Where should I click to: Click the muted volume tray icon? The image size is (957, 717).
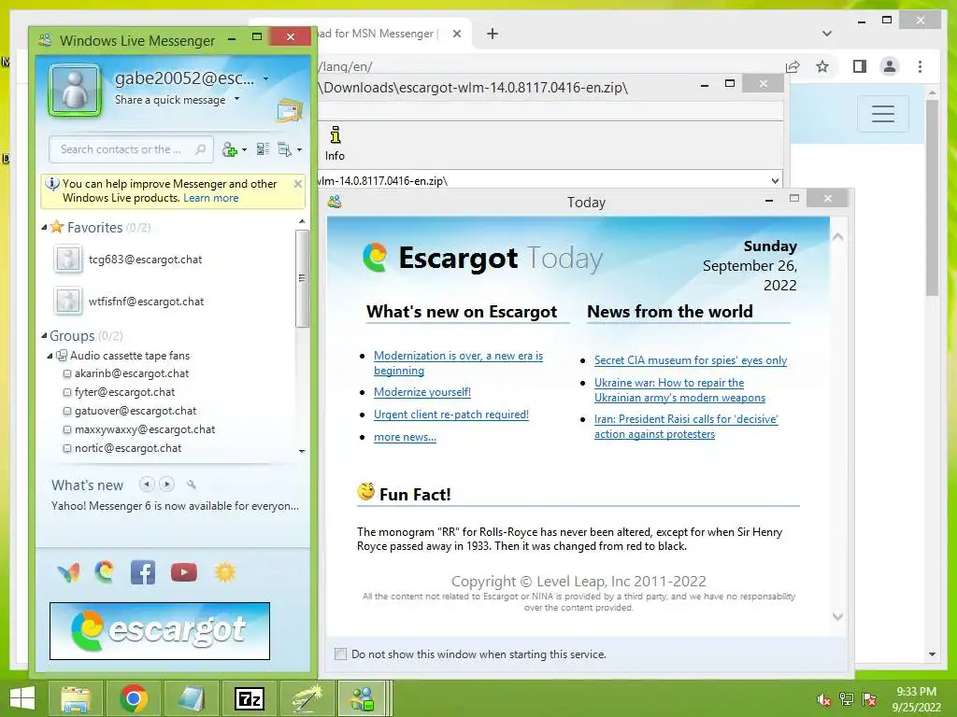tap(824, 699)
